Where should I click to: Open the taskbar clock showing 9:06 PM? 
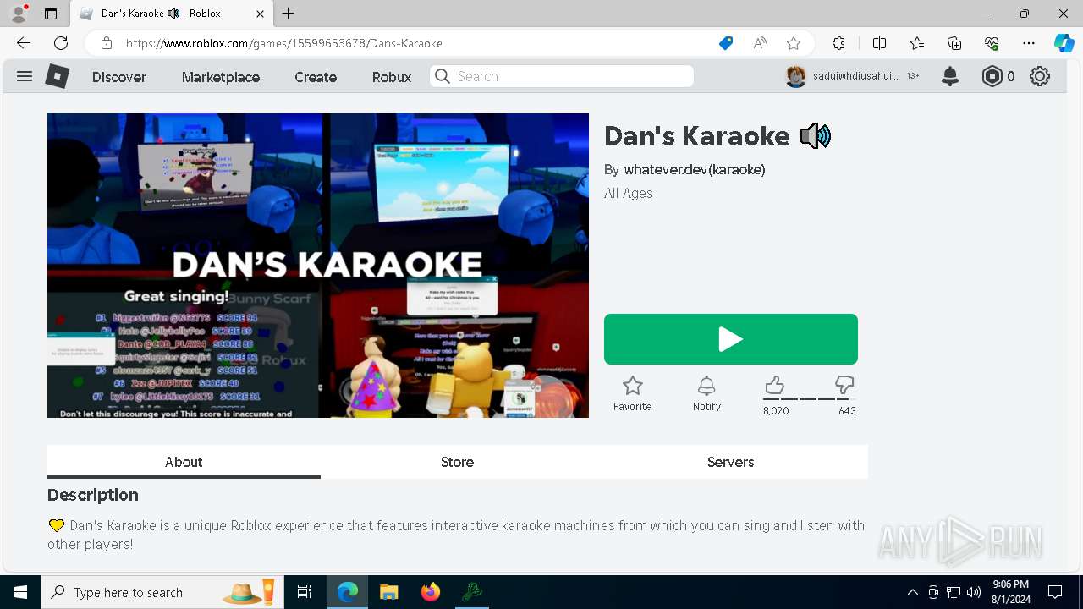[x=1011, y=592]
